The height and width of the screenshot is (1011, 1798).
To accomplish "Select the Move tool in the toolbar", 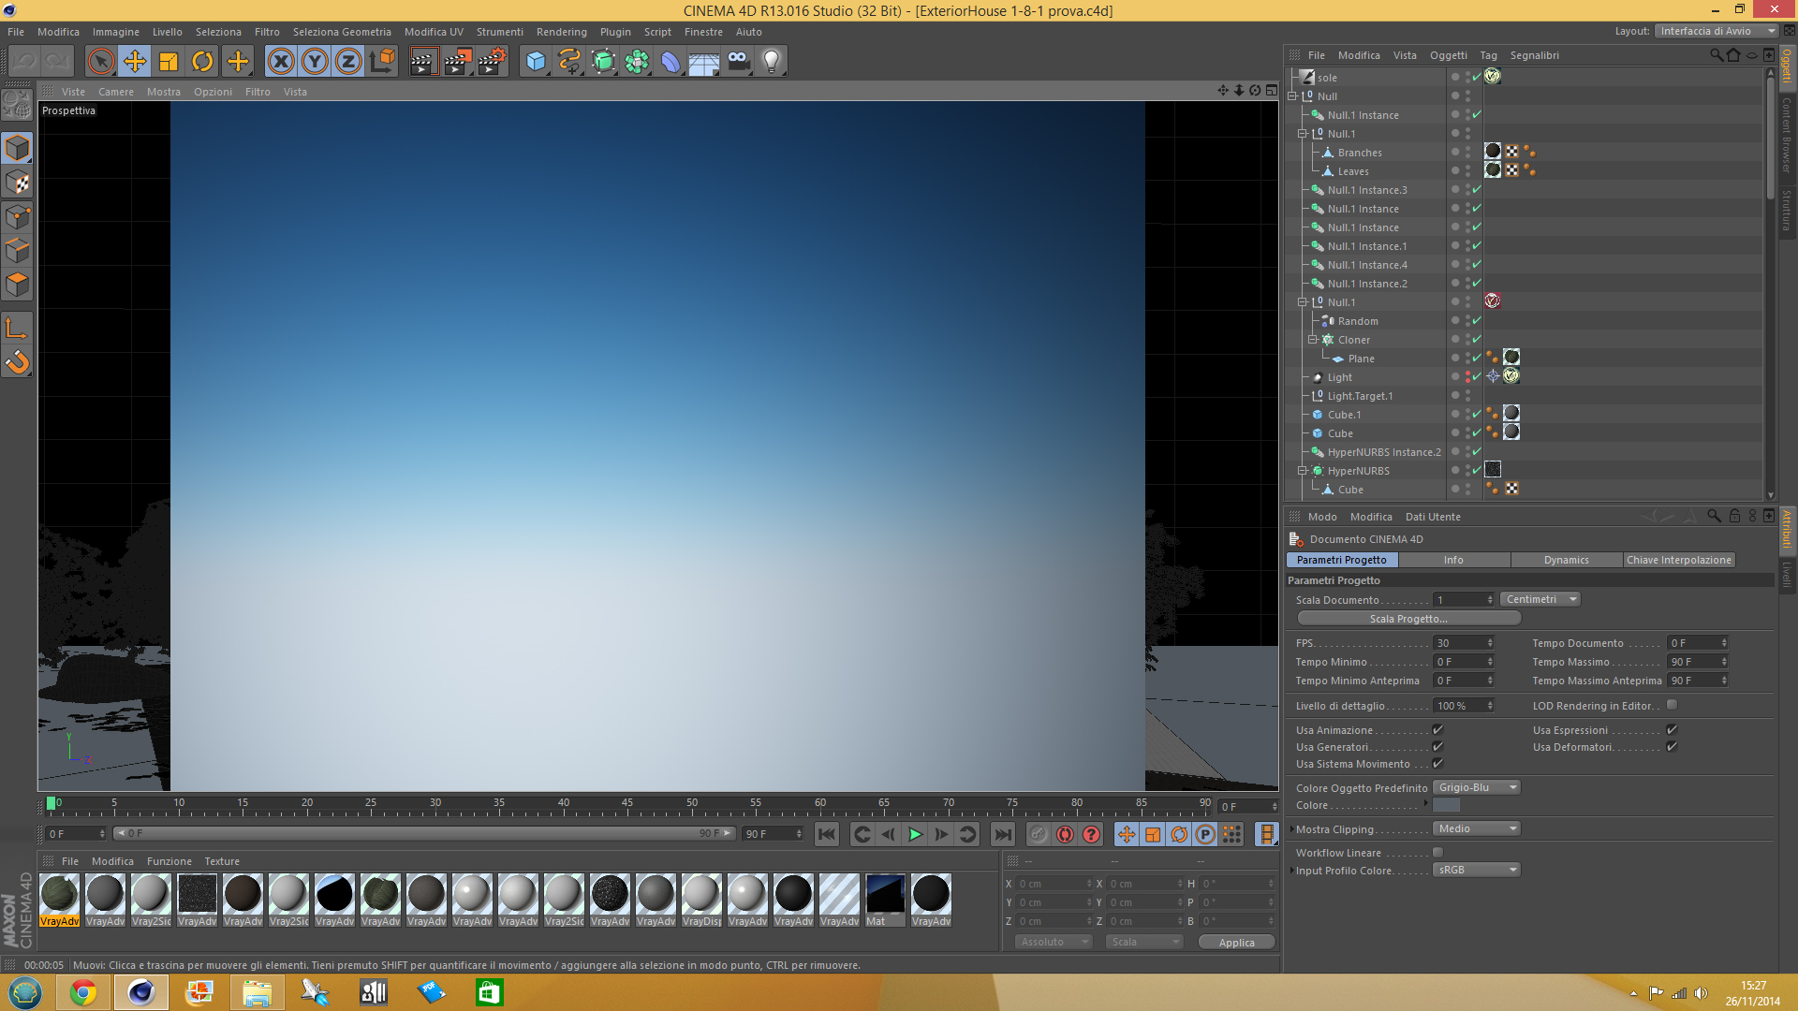I will pos(135,62).
